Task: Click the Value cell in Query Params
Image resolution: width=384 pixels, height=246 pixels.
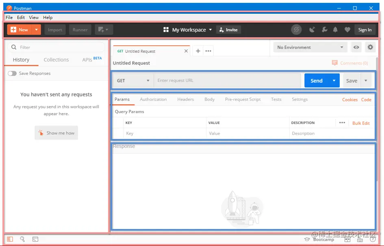Action: [x=248, y=133]
